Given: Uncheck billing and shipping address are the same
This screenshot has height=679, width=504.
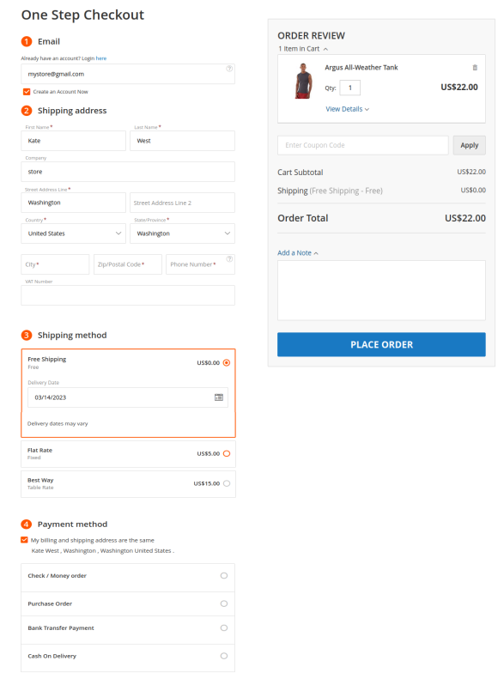Looking at the screenshot, I should coord(24,540).
